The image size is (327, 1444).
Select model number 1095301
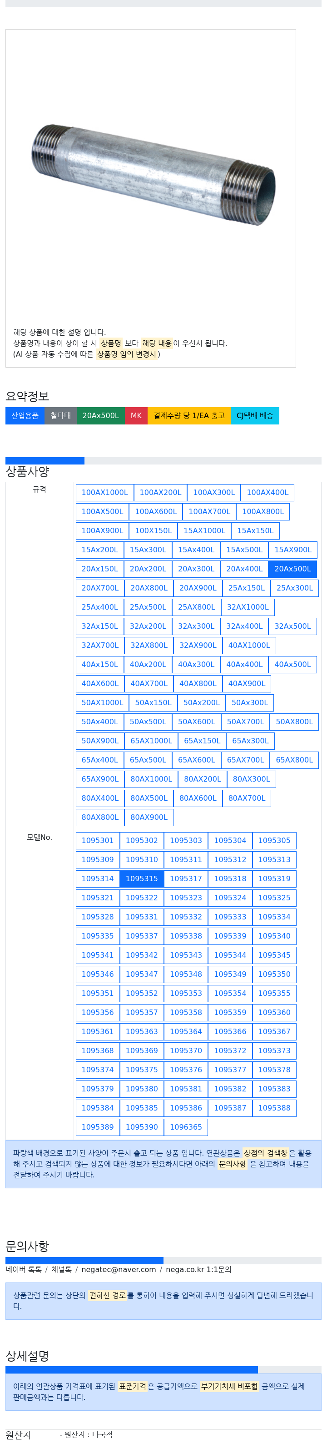[98, 841]
